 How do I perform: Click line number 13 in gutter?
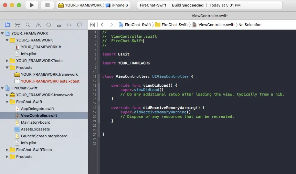95,86
